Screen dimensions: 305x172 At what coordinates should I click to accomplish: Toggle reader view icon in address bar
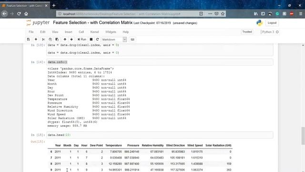pyautogui.click(x=201, y=14)
